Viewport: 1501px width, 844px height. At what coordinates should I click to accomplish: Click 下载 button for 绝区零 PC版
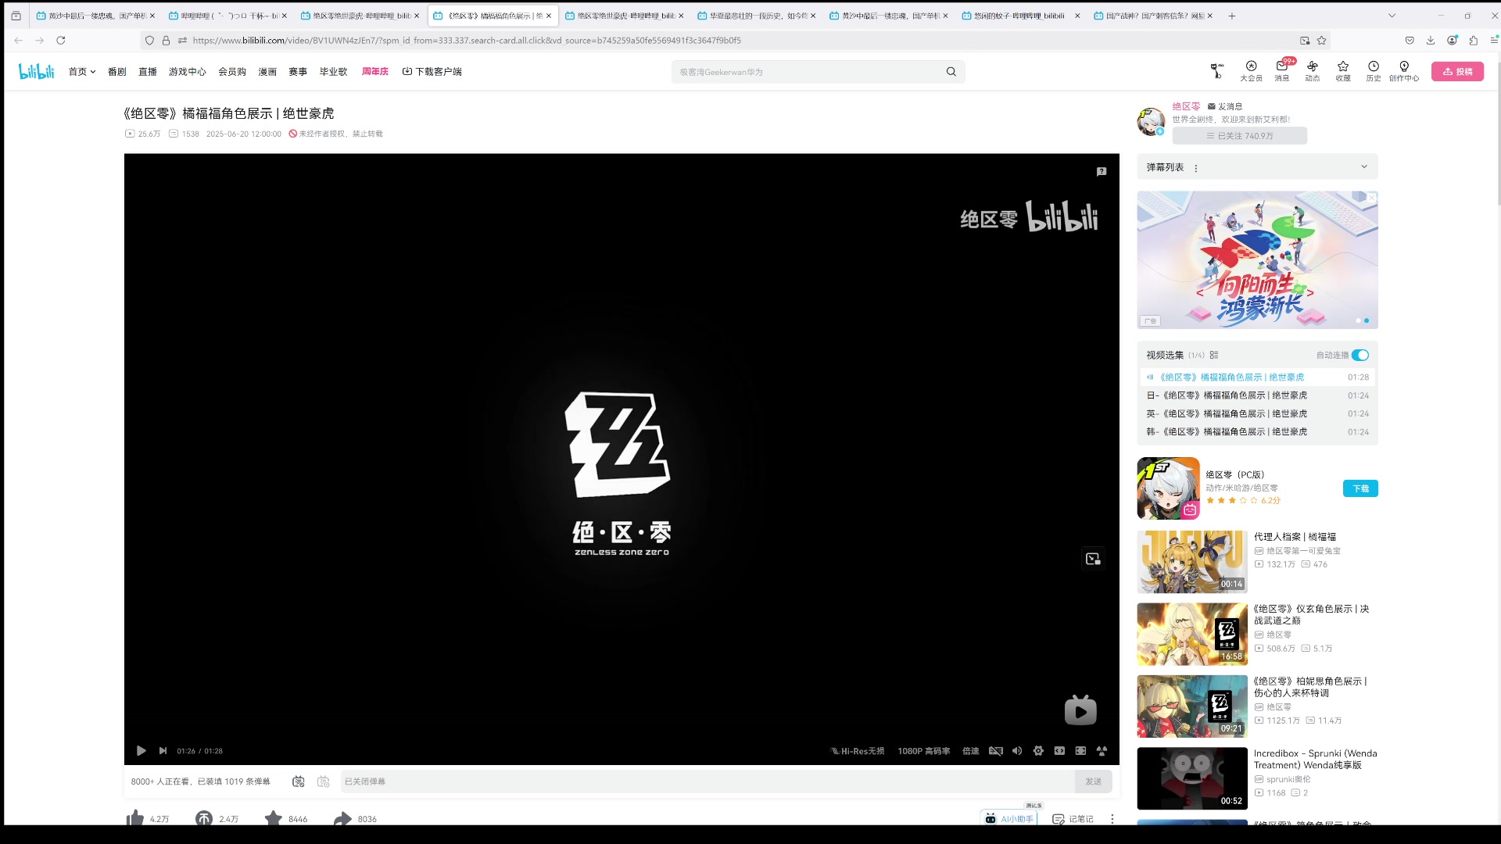coord(1360,488)
